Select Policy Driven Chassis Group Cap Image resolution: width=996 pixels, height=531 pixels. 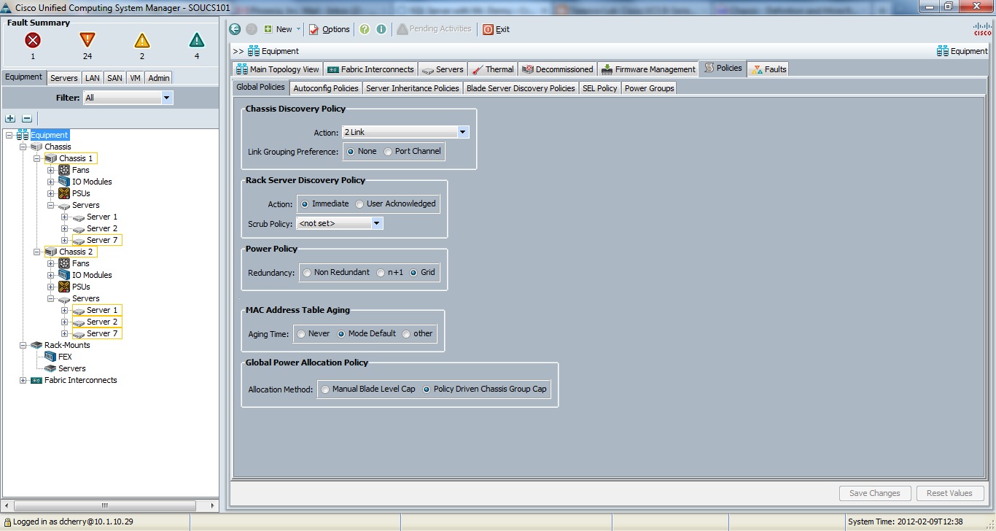[427, 389]
